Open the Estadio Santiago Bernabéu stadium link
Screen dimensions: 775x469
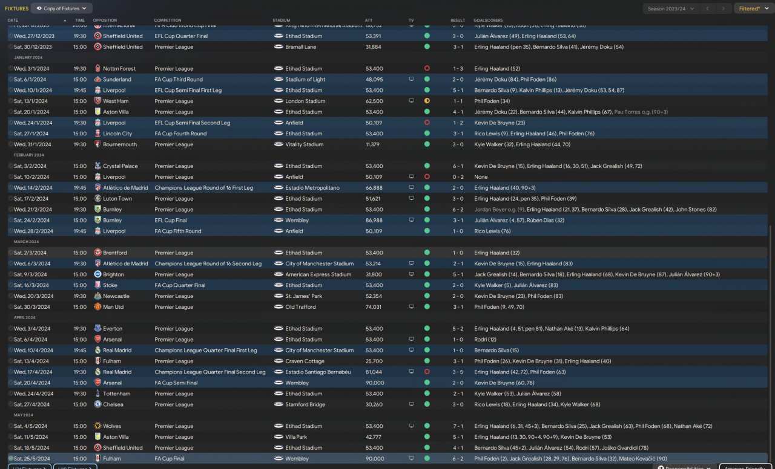tap(318, 372)
